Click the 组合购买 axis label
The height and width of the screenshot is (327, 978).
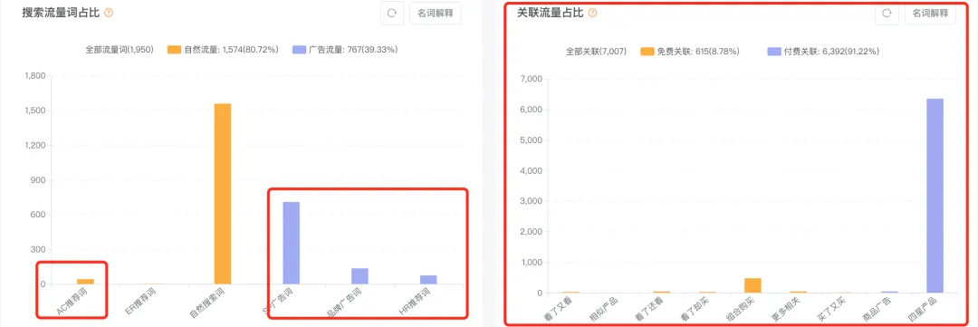pyautogui.click(x=742, y=310)
